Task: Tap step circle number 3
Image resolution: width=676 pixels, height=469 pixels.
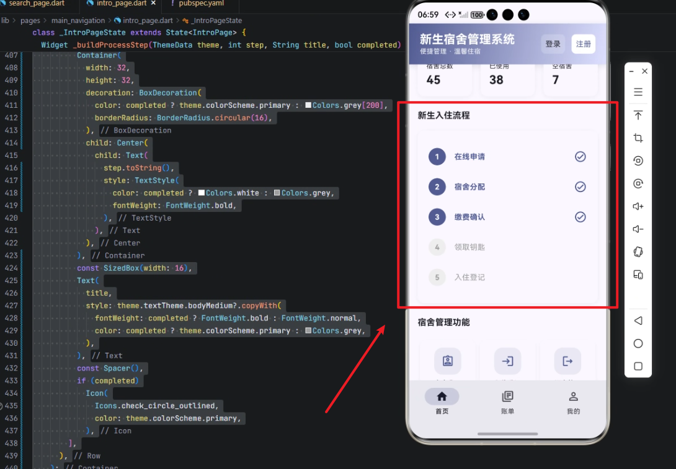Action: pyautogui.click(x=437, y=217)
